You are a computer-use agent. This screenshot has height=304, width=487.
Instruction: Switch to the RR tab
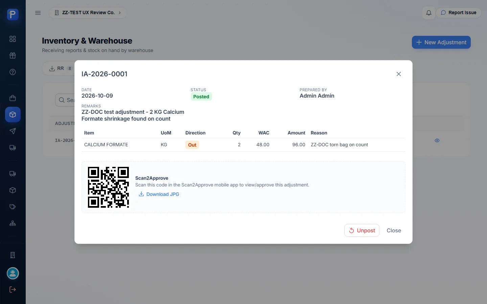[x=60, y=69]
